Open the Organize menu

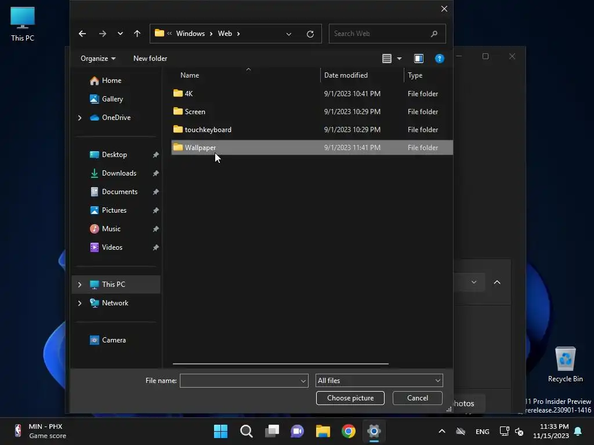pyautogui.click(x=97, y=59)
